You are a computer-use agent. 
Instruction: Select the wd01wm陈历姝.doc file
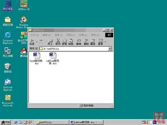coord(53,58)
